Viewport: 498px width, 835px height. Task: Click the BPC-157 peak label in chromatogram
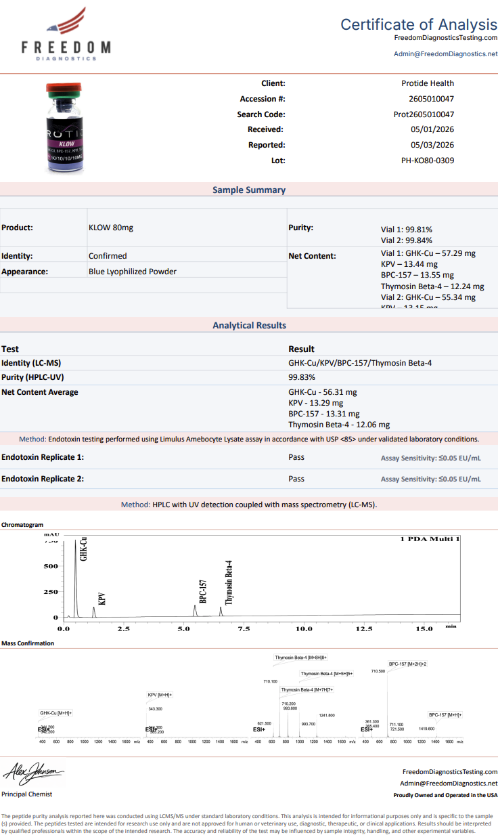(x=202, y=591)
